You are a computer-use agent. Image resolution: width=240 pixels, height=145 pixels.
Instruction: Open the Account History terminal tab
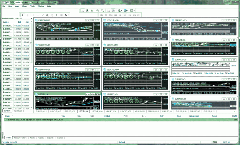pyautogui.click(x=20, y=138)
